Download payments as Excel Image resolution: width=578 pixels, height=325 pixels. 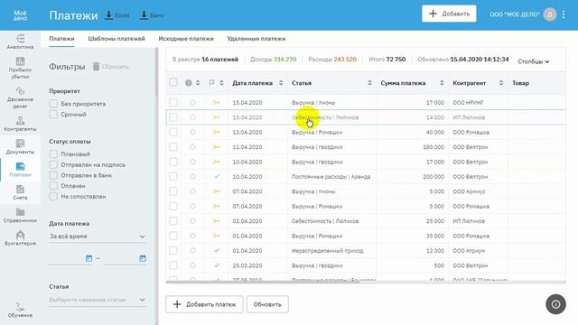[117, 15]
